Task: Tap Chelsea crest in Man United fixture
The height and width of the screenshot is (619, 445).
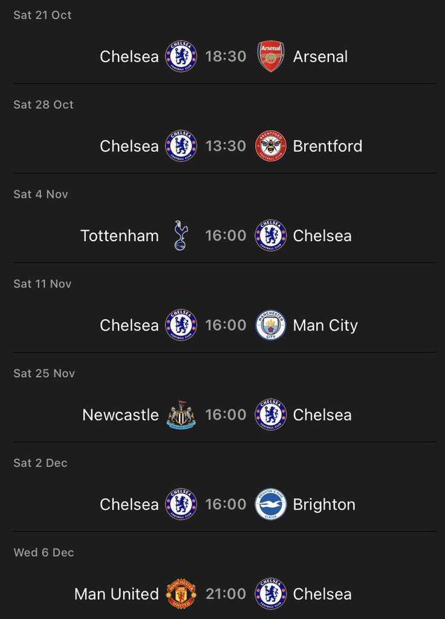Action: (x=270, y=594)
